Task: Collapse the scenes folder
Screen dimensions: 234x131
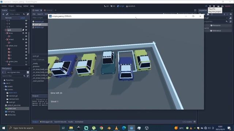Action: click(x=4, y=90)
